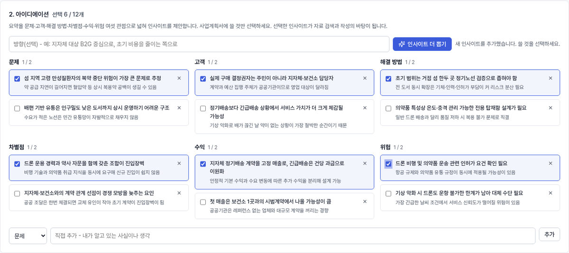
Task: Select '정기배송보다 긴급배송 상황에서' checkbox
Action: pos(203,108)
